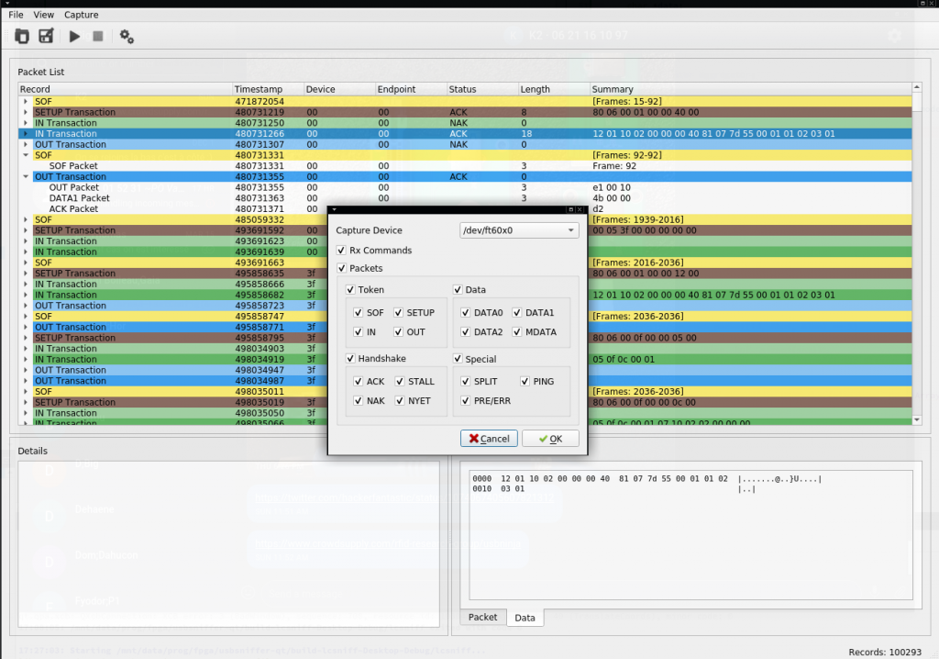Toggle the OUT token checkbox
The width and height of the screenshot is (939, 659).
(x=398, y=331)
